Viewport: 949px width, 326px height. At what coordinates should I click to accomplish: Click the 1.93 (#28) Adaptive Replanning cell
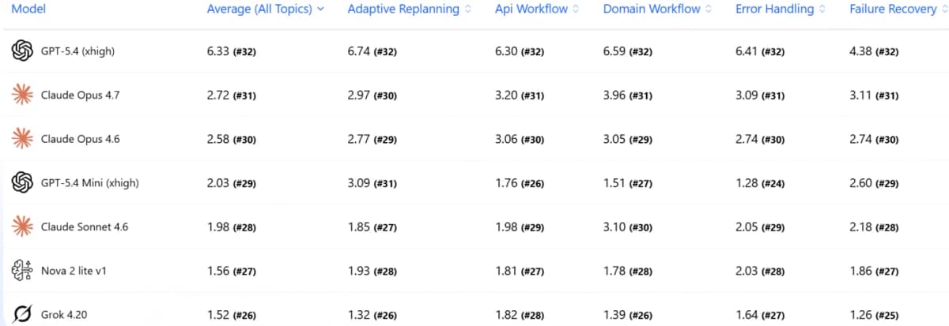pyautogui.click(x=372, y=271)
